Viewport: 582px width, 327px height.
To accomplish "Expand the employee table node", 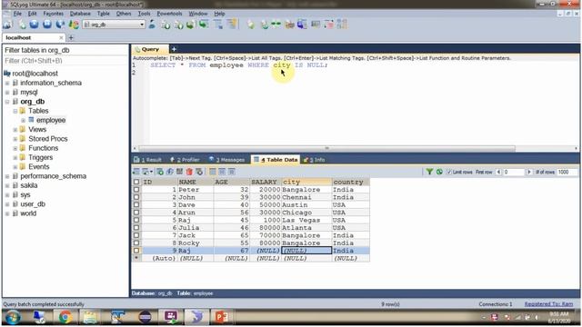I will pos(24,120).
